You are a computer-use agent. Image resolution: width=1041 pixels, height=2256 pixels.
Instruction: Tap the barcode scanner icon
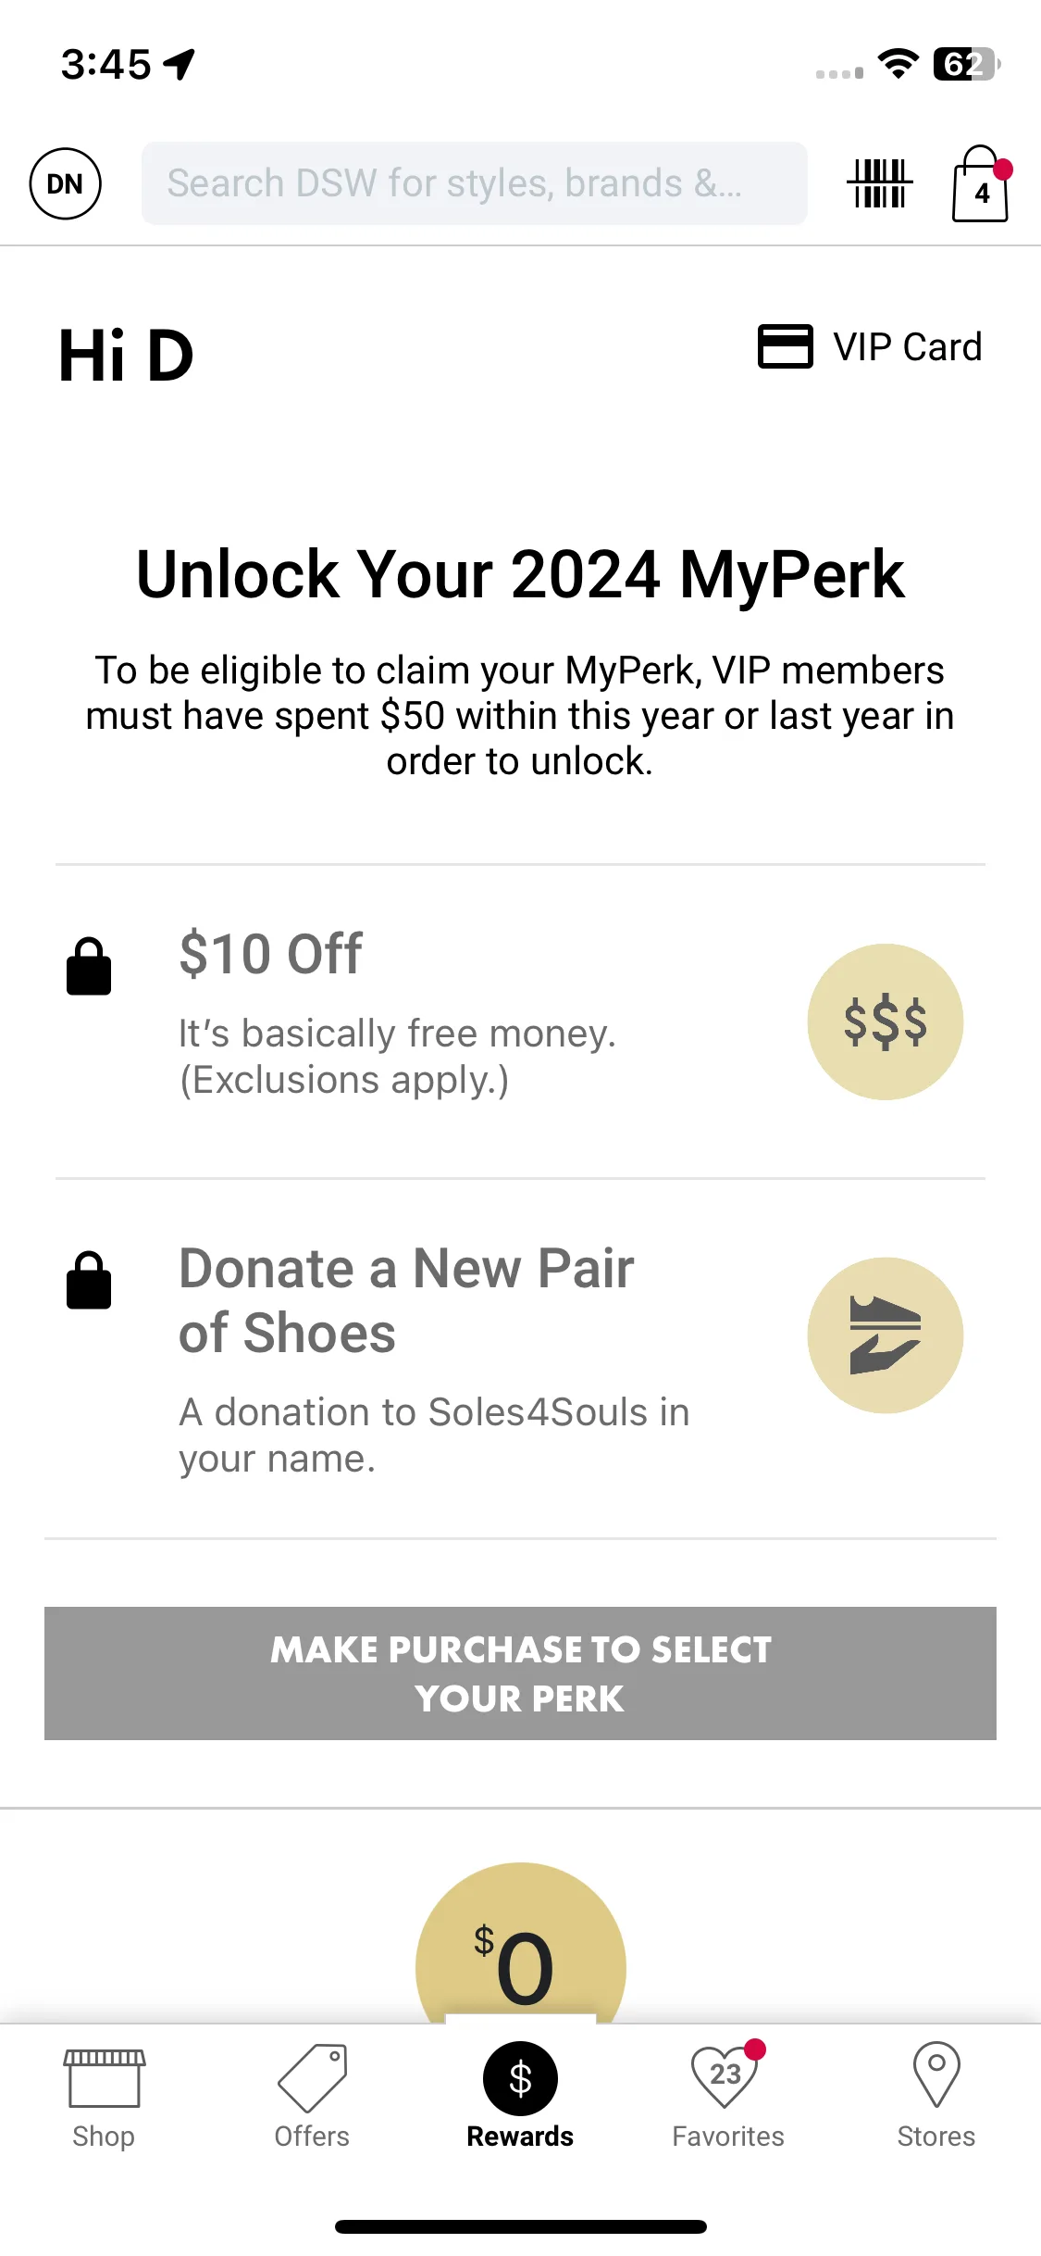[879, 183]
